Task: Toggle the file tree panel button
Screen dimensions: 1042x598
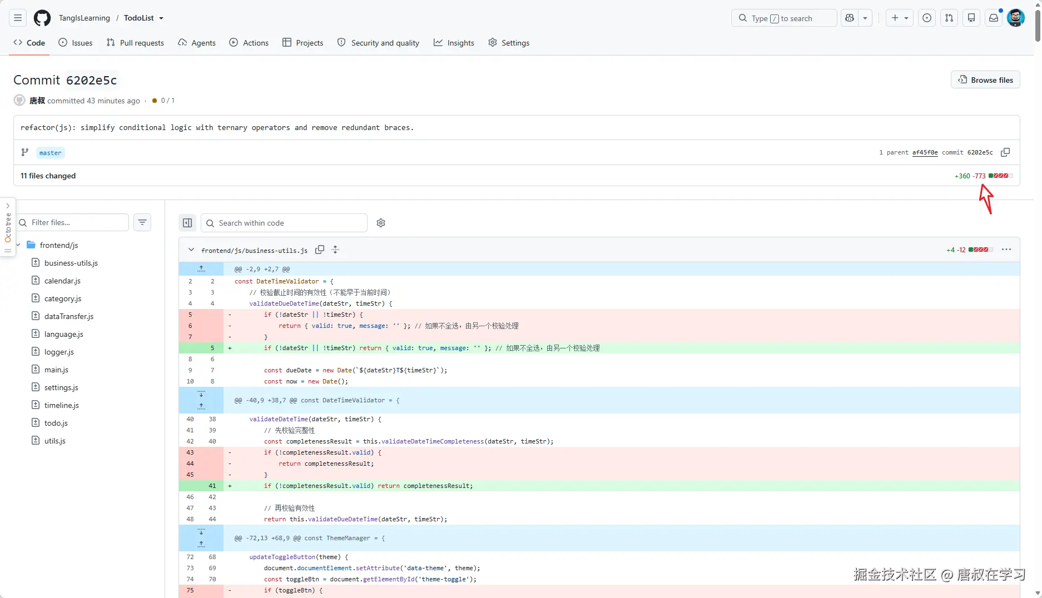Action: tap(187, 223)
